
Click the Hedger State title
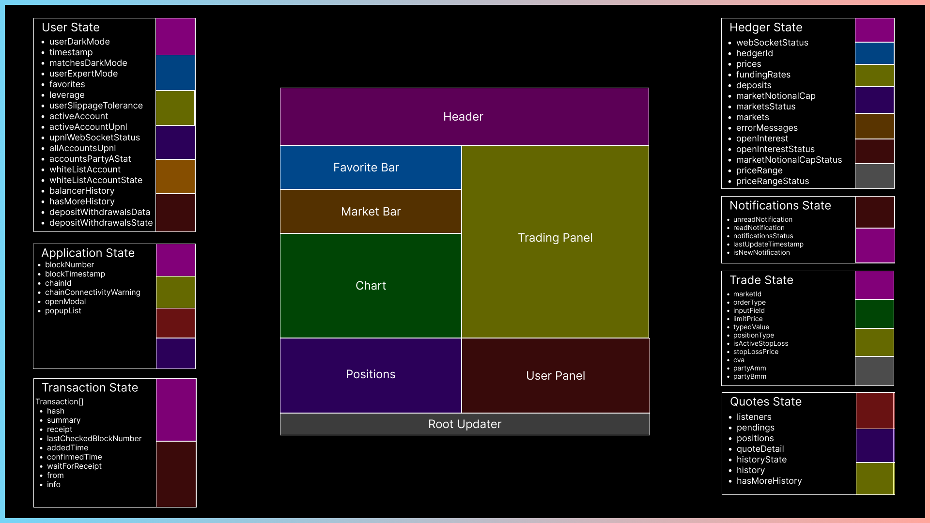click(766, 28)
